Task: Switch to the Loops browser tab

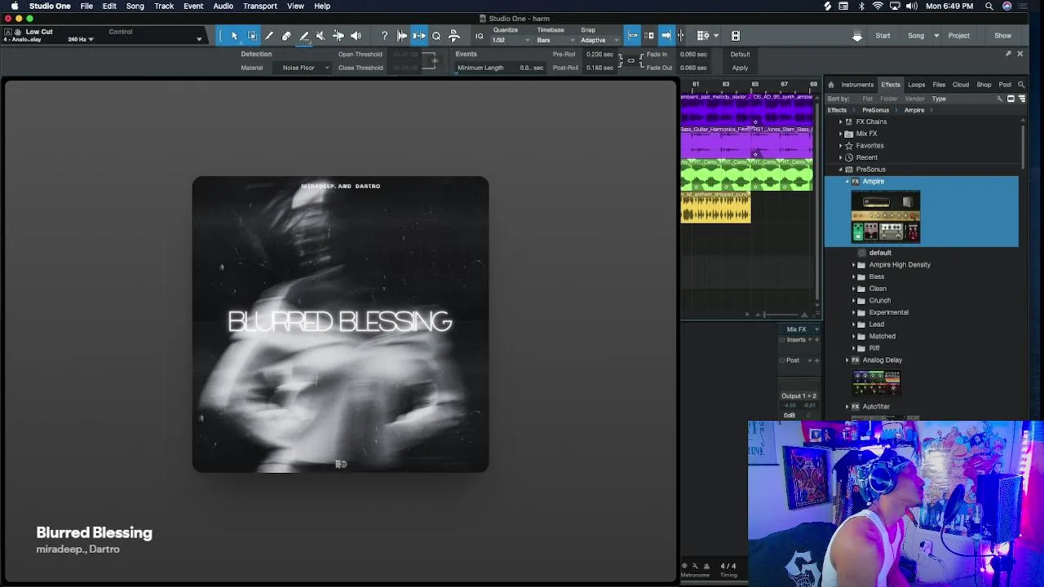Action: click(x=917, y=85)
